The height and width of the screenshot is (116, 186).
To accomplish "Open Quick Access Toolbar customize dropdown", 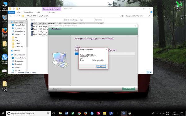I will click(19, 9).
